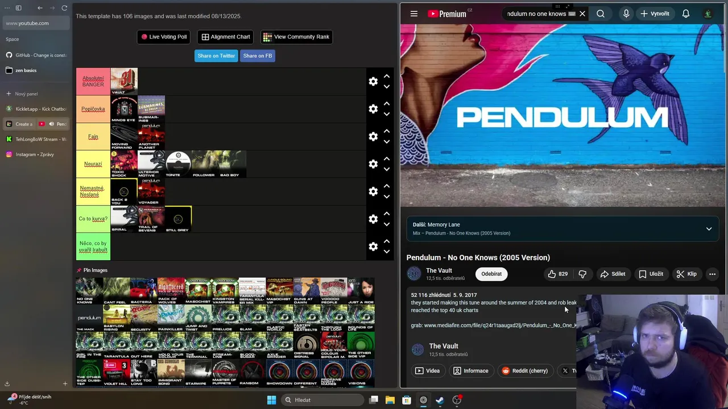
Task: Start voice search with microphone icon
Action: [626, 14]
